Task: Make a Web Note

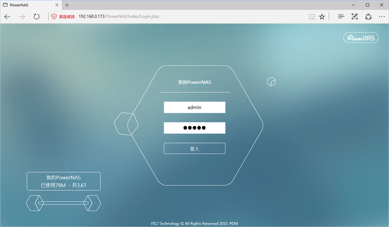Action: point(354,17)
